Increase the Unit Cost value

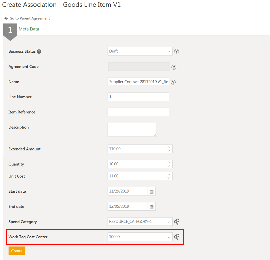coord(169,174)
